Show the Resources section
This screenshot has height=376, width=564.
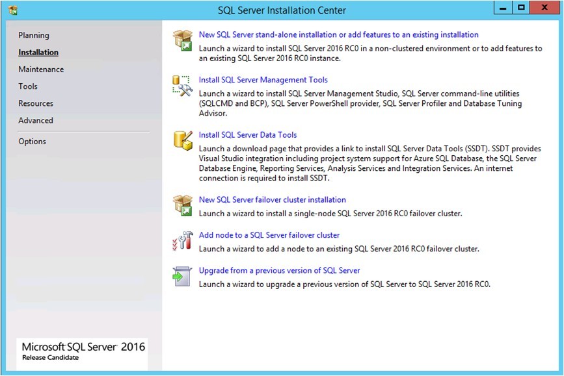[36, 103]
